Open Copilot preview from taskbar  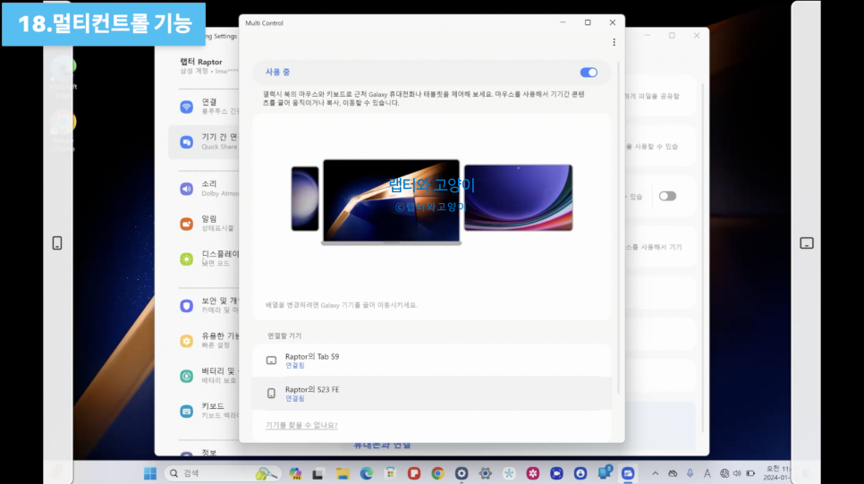pyautogui.click(x=295, y=473)
